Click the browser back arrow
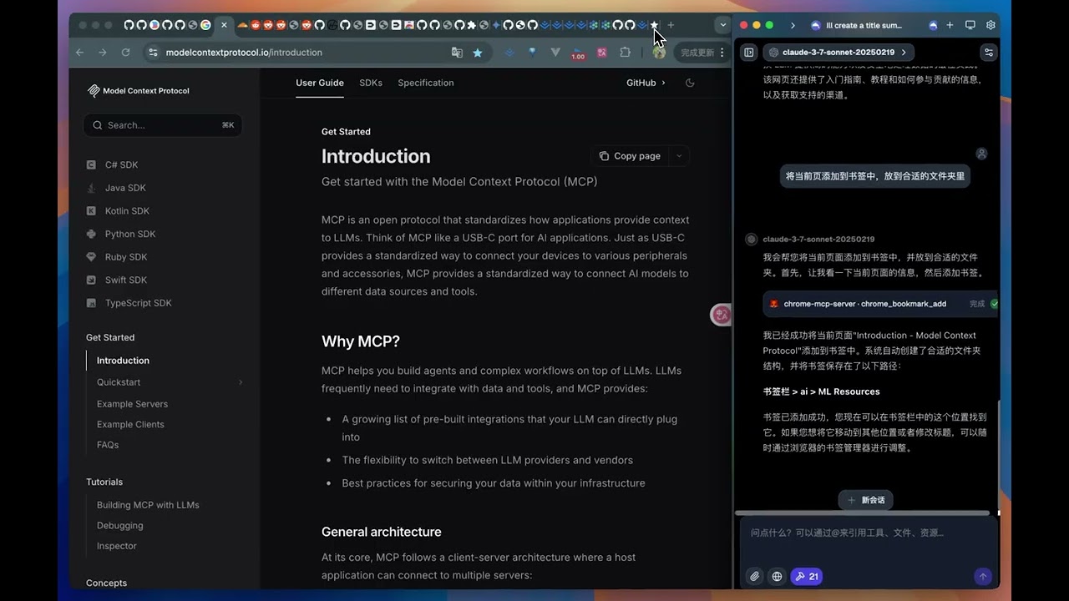The image size is (1069, 601). 80,52
